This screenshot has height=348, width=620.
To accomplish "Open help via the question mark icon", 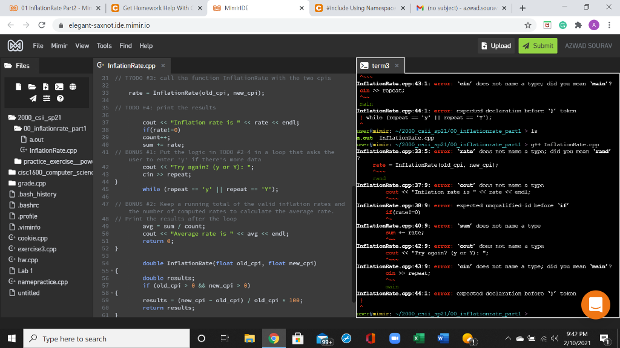I will point(60,98).
